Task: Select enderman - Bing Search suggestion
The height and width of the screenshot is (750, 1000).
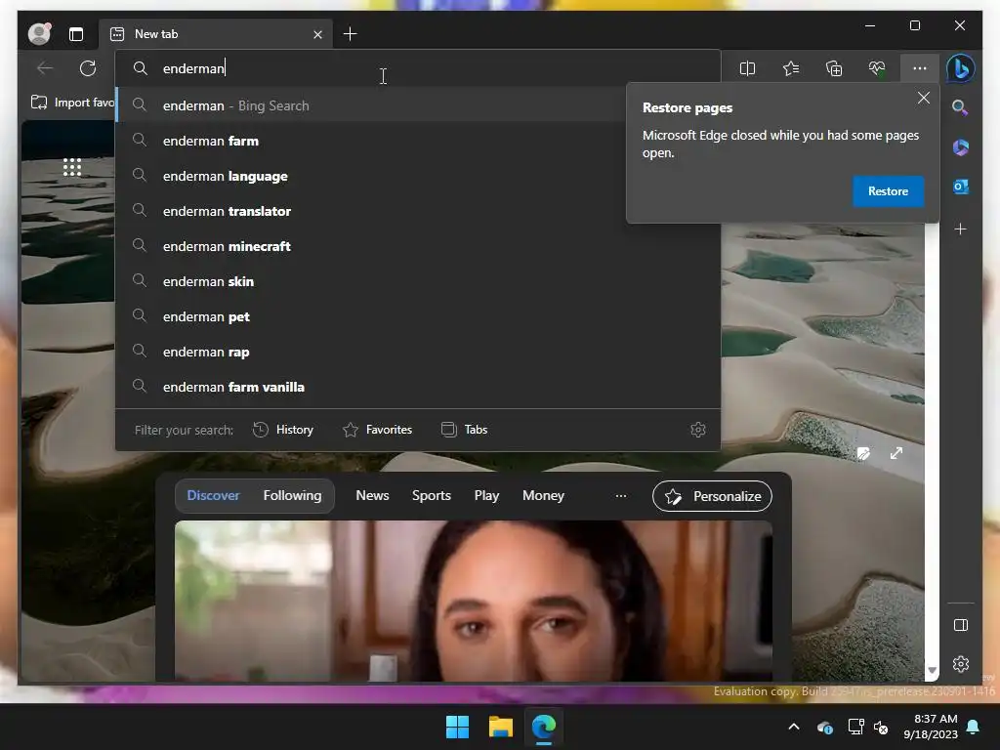Action: click(x=371, y=105)
